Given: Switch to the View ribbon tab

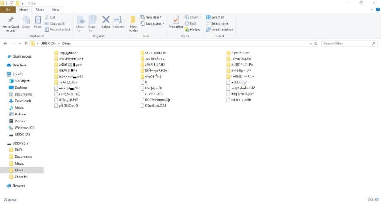Looking at the screenshot, I should coord(55,10).
